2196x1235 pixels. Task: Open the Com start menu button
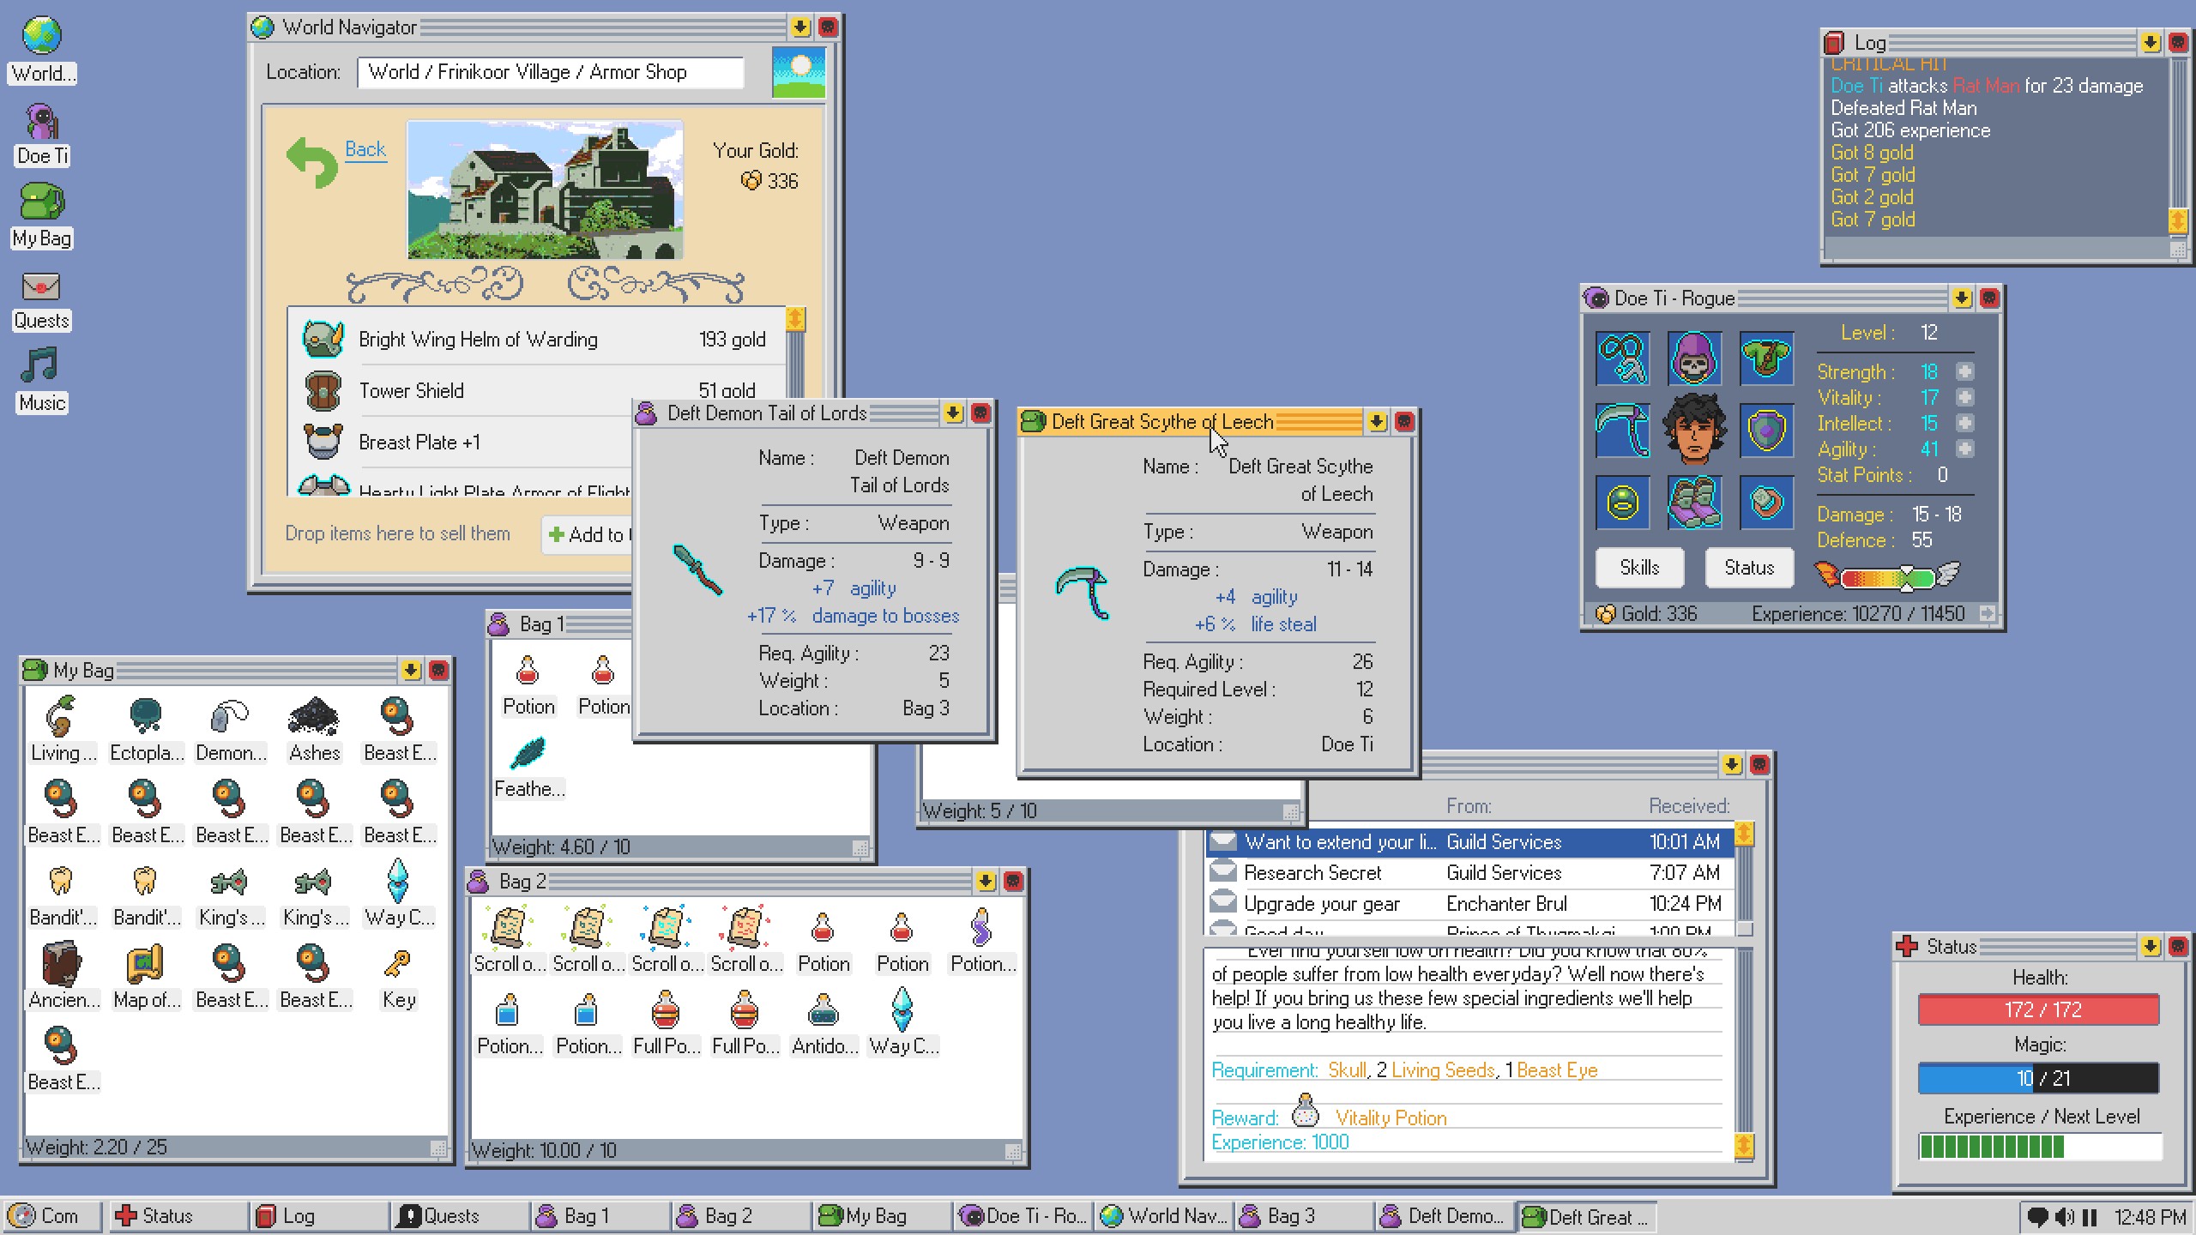(51, 1216)
